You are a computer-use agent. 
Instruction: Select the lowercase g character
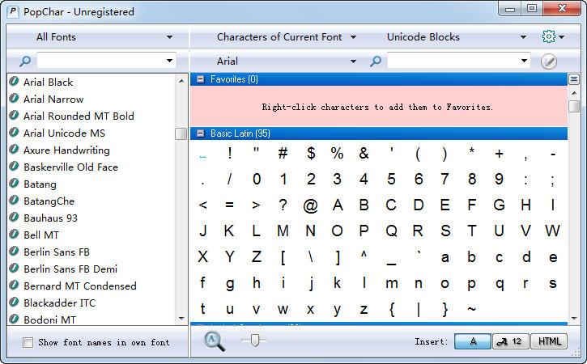pos(230,284)
